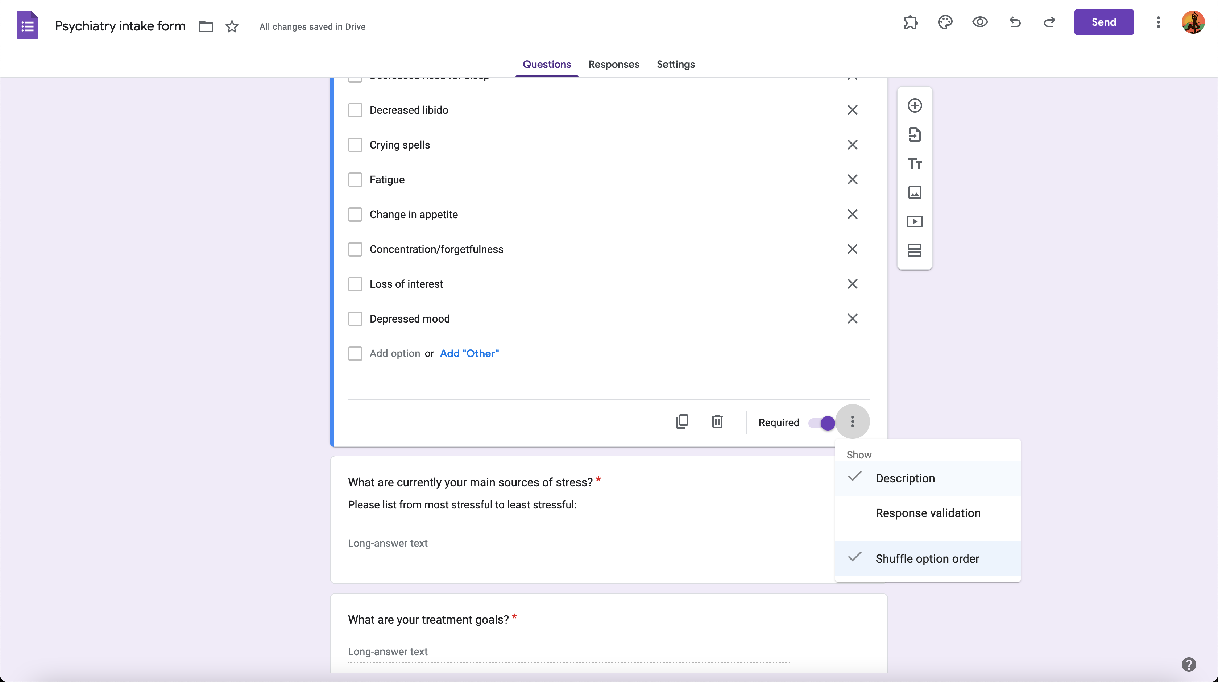Screen dimensions: 1218x682
Task: Add a video from the sidebar
Action: point(915,221)
